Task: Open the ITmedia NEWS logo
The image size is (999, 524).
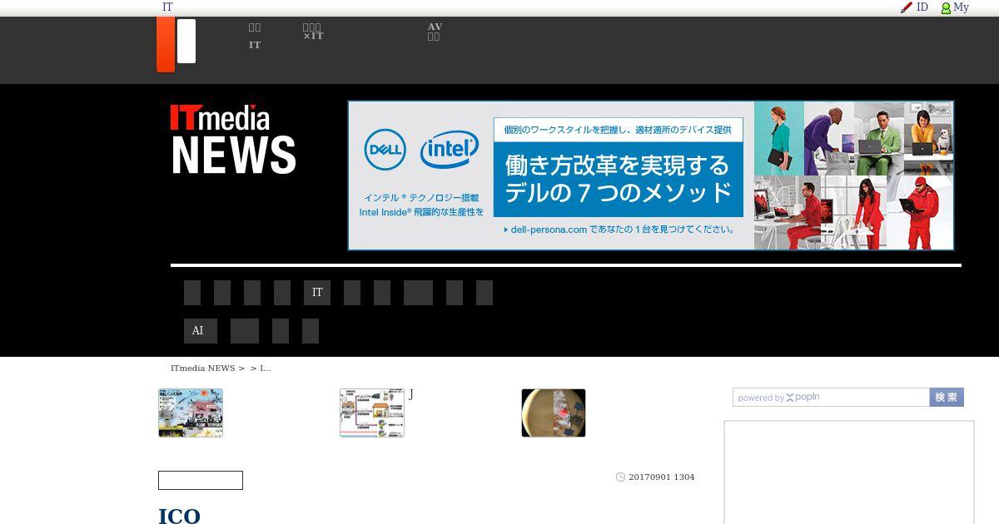Action: [x=233, y=140]
